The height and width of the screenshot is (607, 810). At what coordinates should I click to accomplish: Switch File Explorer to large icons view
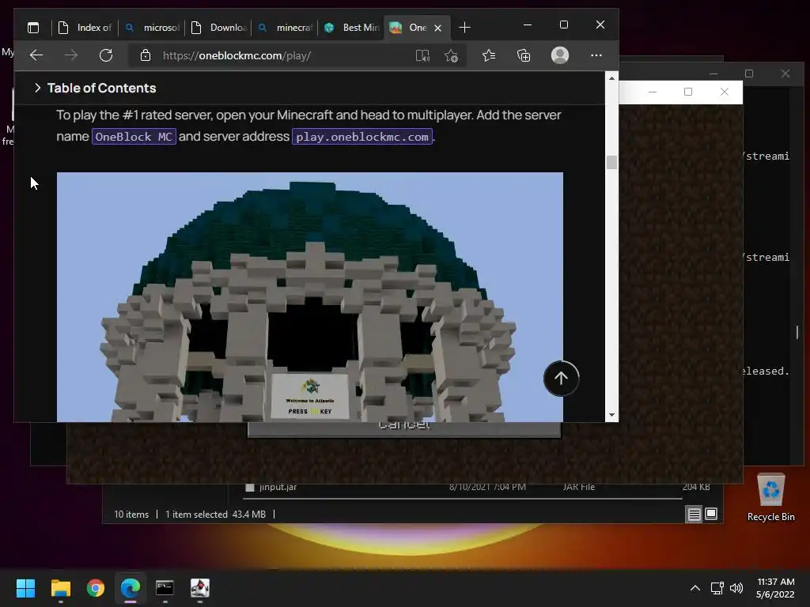click(x=711, y=514)
